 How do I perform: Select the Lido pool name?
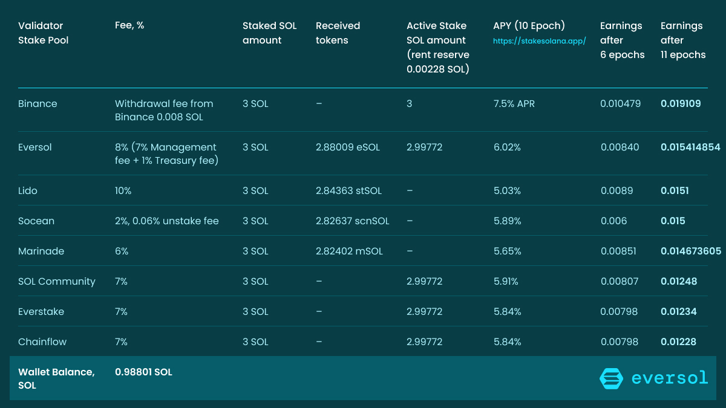tap(28, 191)
